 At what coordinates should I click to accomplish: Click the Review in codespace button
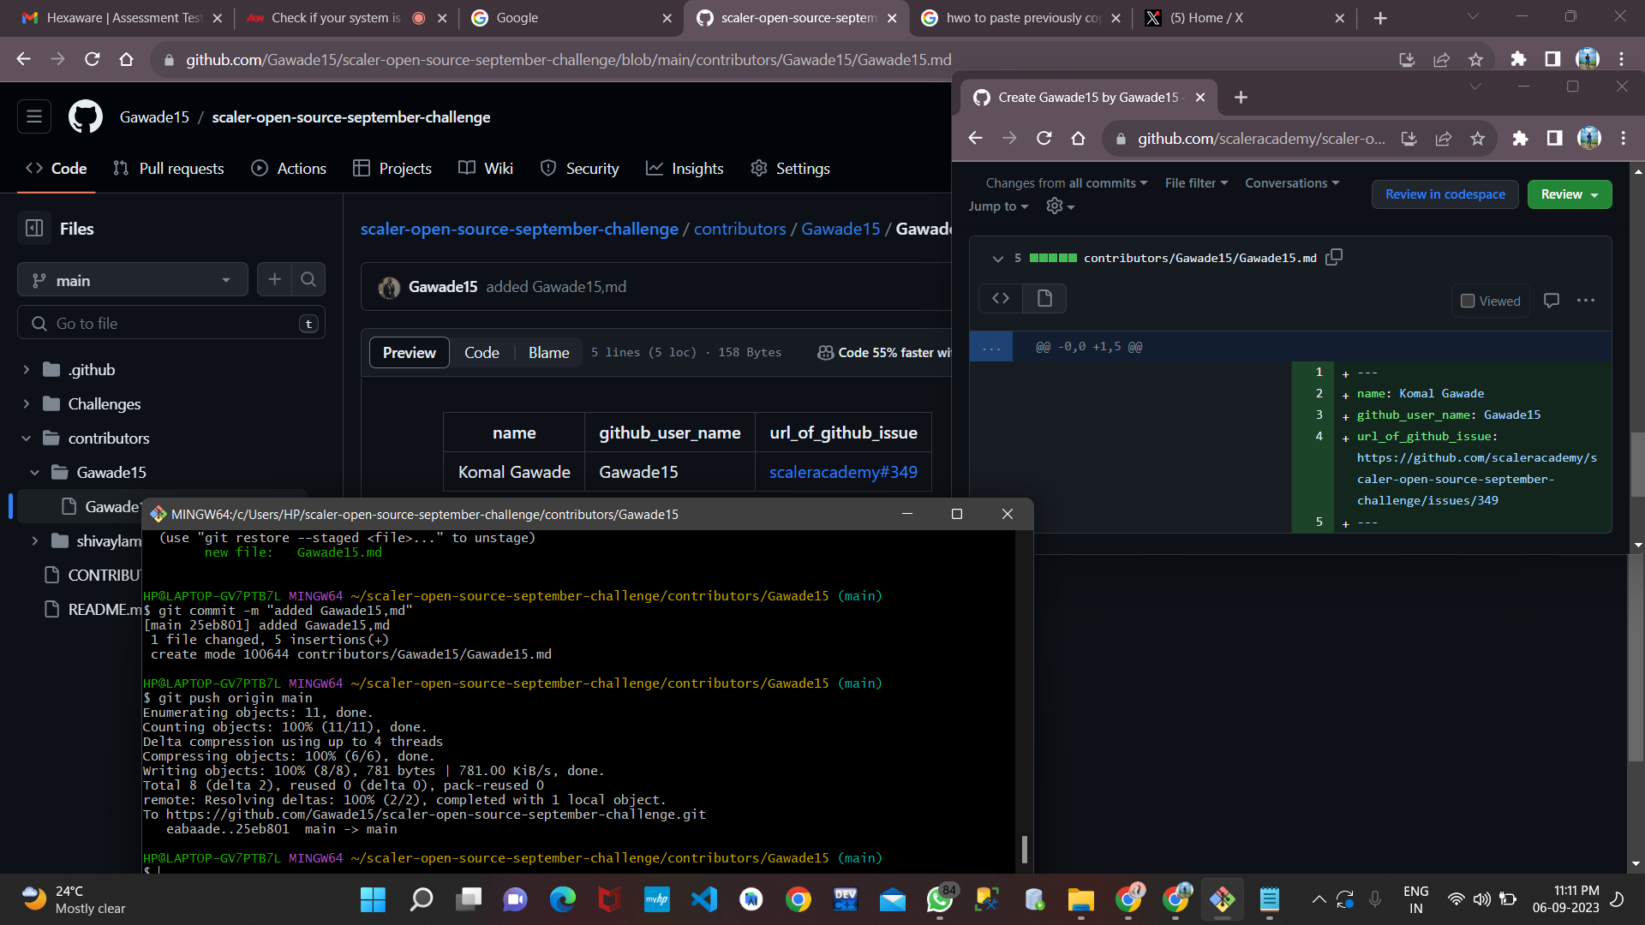coord(1445,194)
